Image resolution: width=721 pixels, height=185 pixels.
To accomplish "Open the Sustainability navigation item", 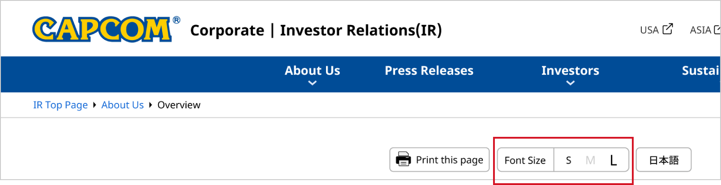I will (x=700, y=70).
